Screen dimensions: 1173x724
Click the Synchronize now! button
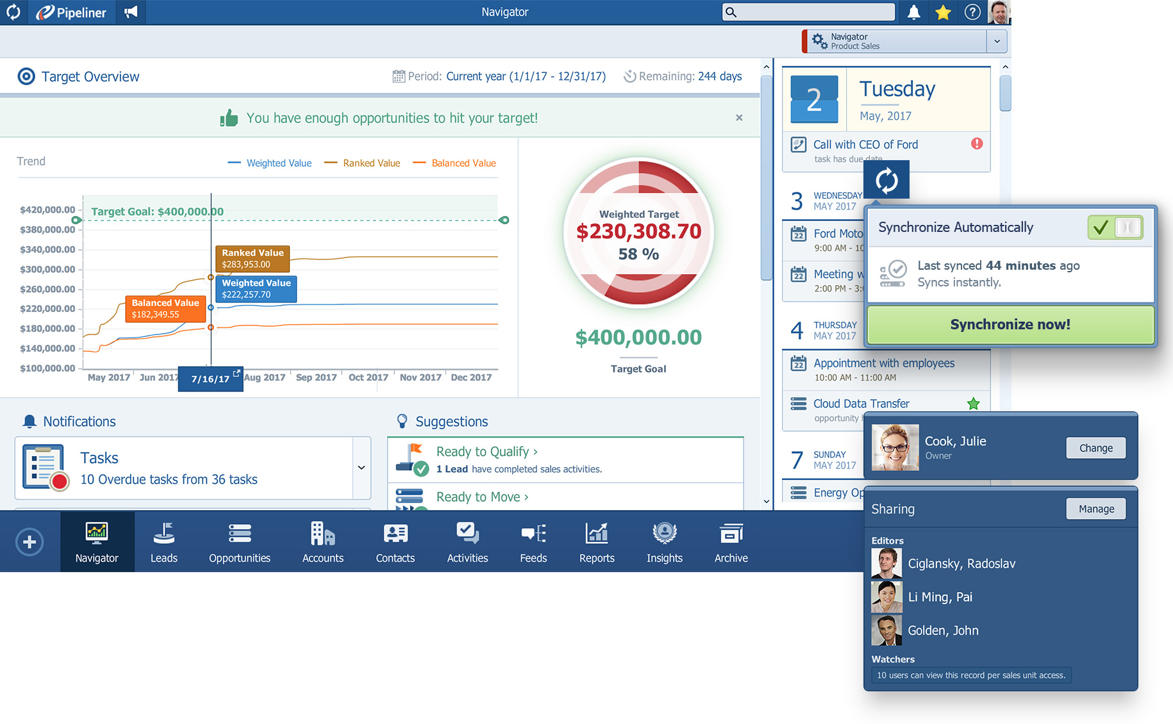tap(1010, 325)
